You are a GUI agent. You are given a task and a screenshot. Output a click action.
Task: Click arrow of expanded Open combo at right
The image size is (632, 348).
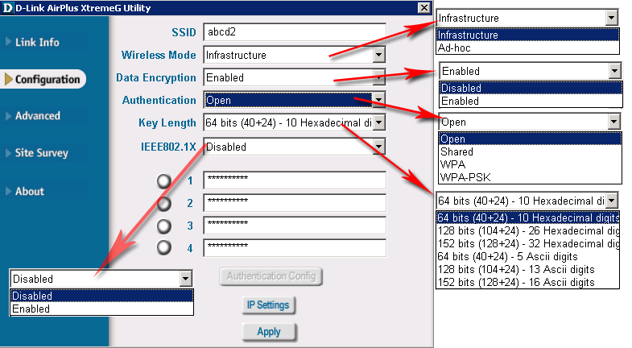coord(613,122)
